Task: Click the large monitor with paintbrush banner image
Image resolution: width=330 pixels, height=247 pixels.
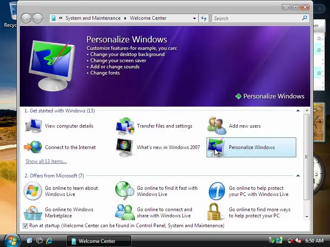Action: point(52,65)
